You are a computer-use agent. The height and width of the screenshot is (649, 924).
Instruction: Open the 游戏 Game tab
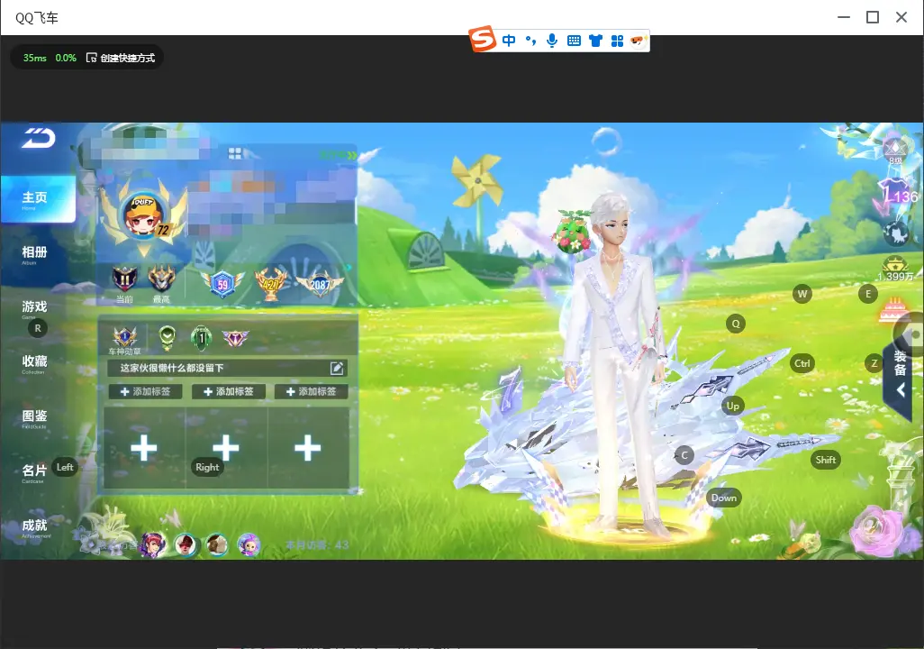click(35, 308)
